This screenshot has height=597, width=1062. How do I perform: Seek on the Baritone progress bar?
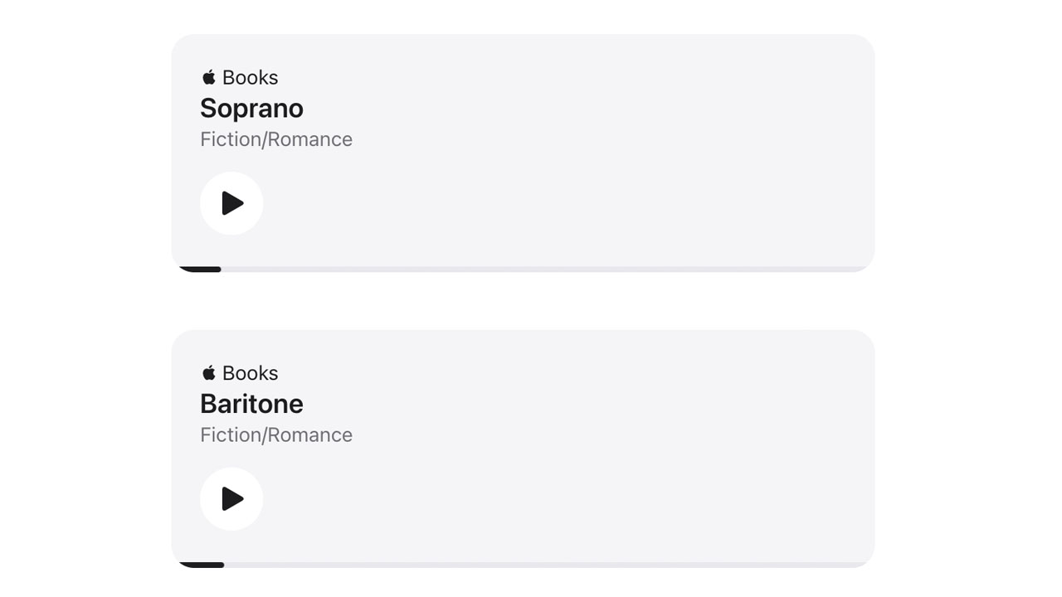pyautogui.click(x=523, y=565)
